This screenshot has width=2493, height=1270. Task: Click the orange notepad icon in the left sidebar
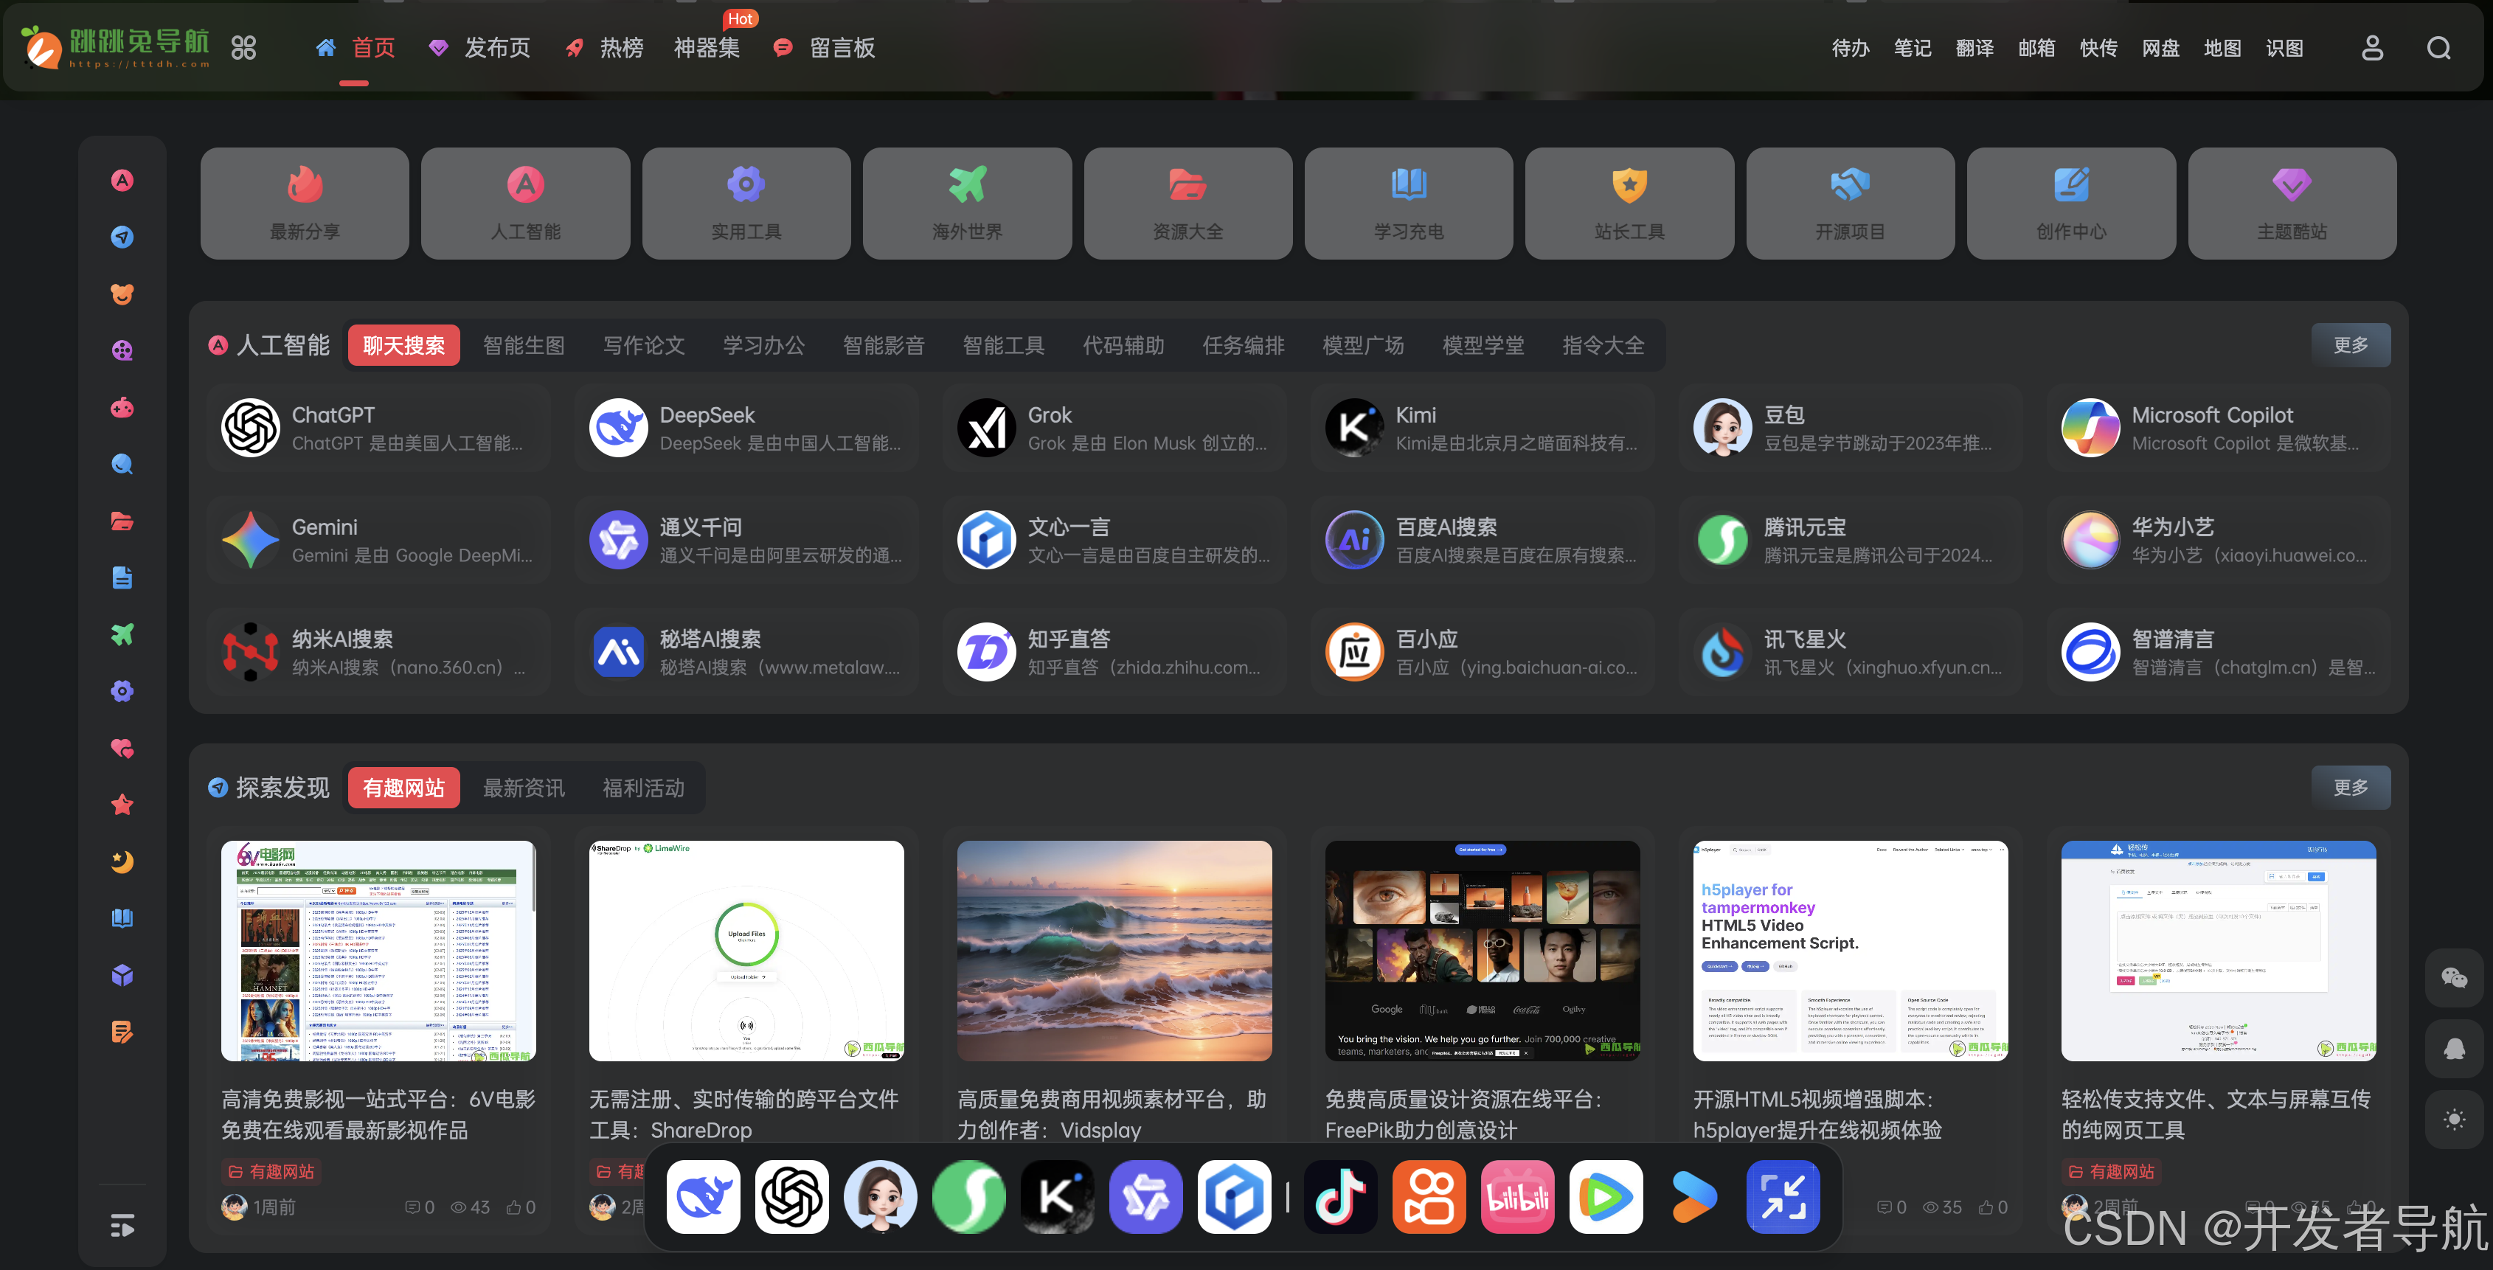click(x=122, y=1032)
